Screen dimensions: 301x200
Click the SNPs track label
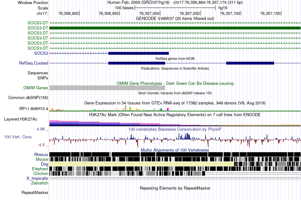coord(43,78)
